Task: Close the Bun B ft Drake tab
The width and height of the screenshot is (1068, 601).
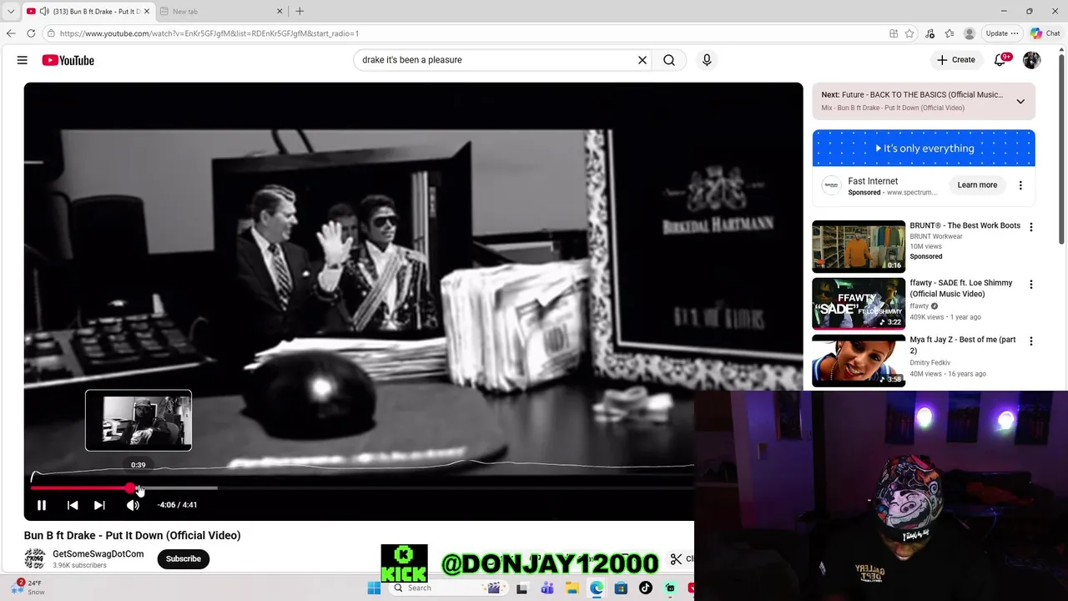Action: point(147,12)
